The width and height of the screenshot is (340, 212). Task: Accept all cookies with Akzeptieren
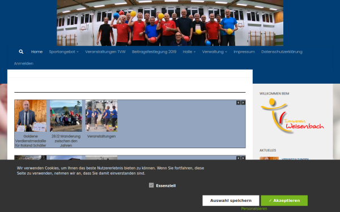[284, 201]
